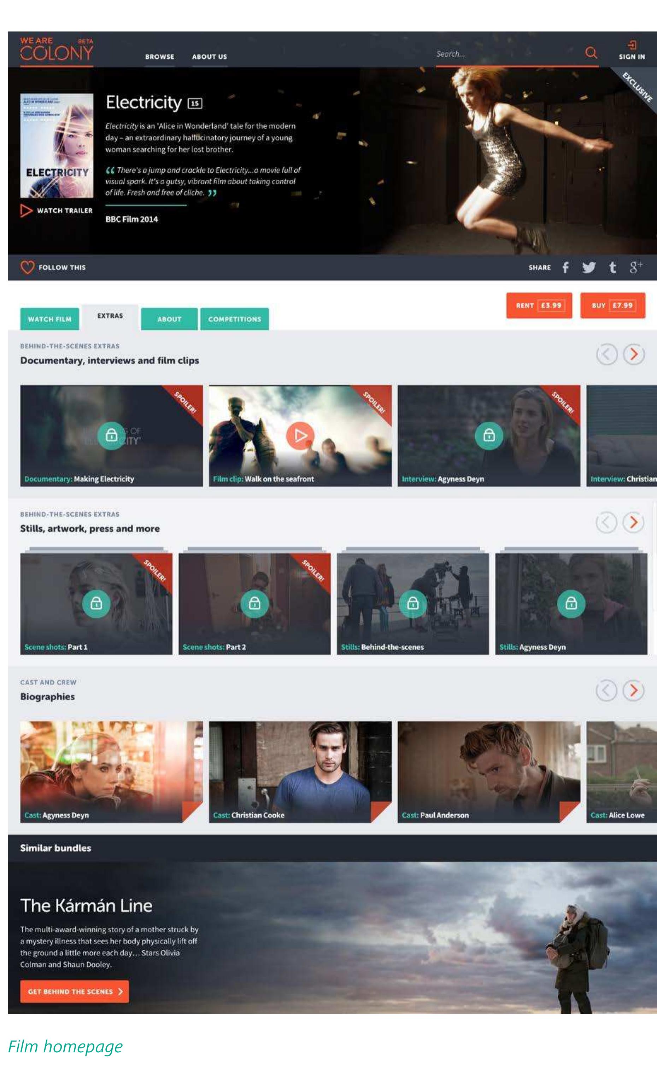Open Christian Cooke cast biography thumbnail
The width and height of the screenshot is (657, 1070).
click(x=300, y=772)
